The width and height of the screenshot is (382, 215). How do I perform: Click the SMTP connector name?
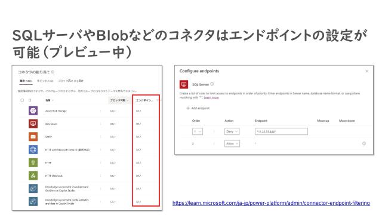(48, 137)
